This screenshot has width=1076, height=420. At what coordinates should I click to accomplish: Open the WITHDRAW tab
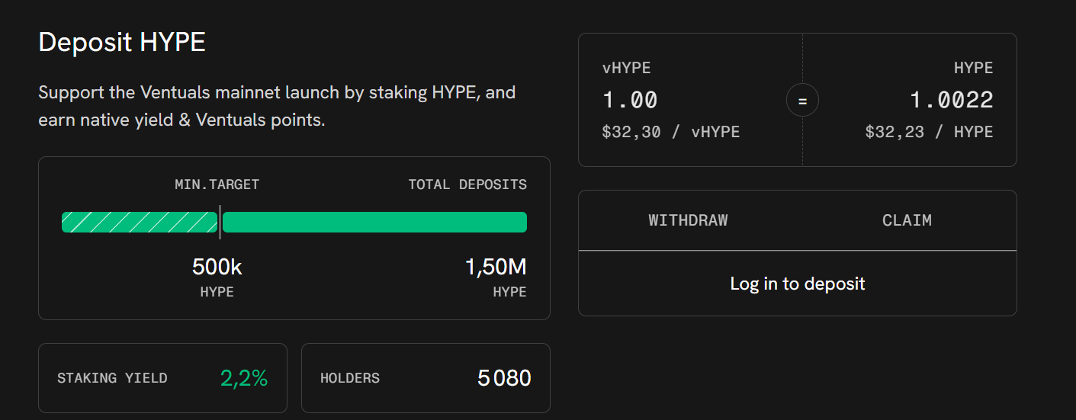(688, 220)
